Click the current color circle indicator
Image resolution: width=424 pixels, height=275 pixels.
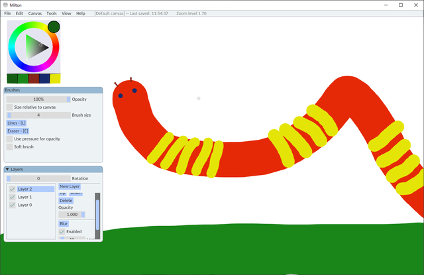(54, 27)
